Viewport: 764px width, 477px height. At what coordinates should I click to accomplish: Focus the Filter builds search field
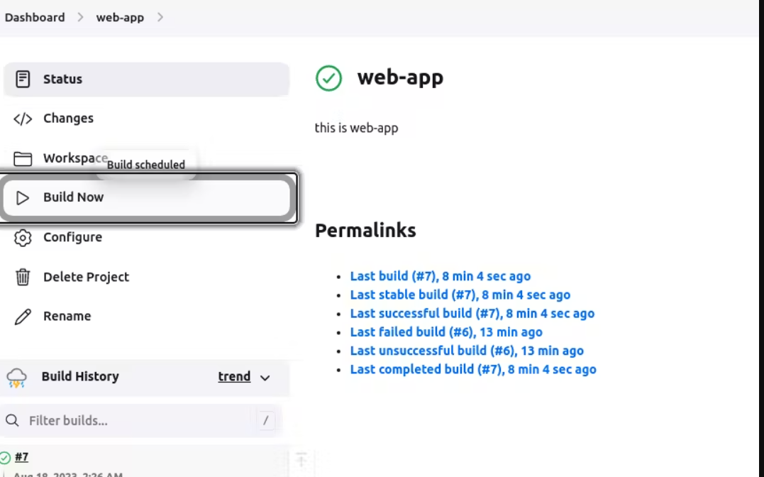point(135,421)
